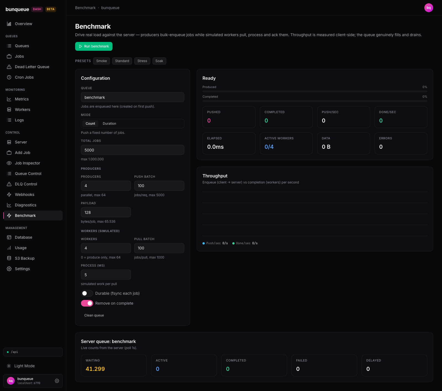Image resolution: width=442 pixels, height=391 pixels.
Task: Focus the Total Jobs field
Action: pos(133,150)
